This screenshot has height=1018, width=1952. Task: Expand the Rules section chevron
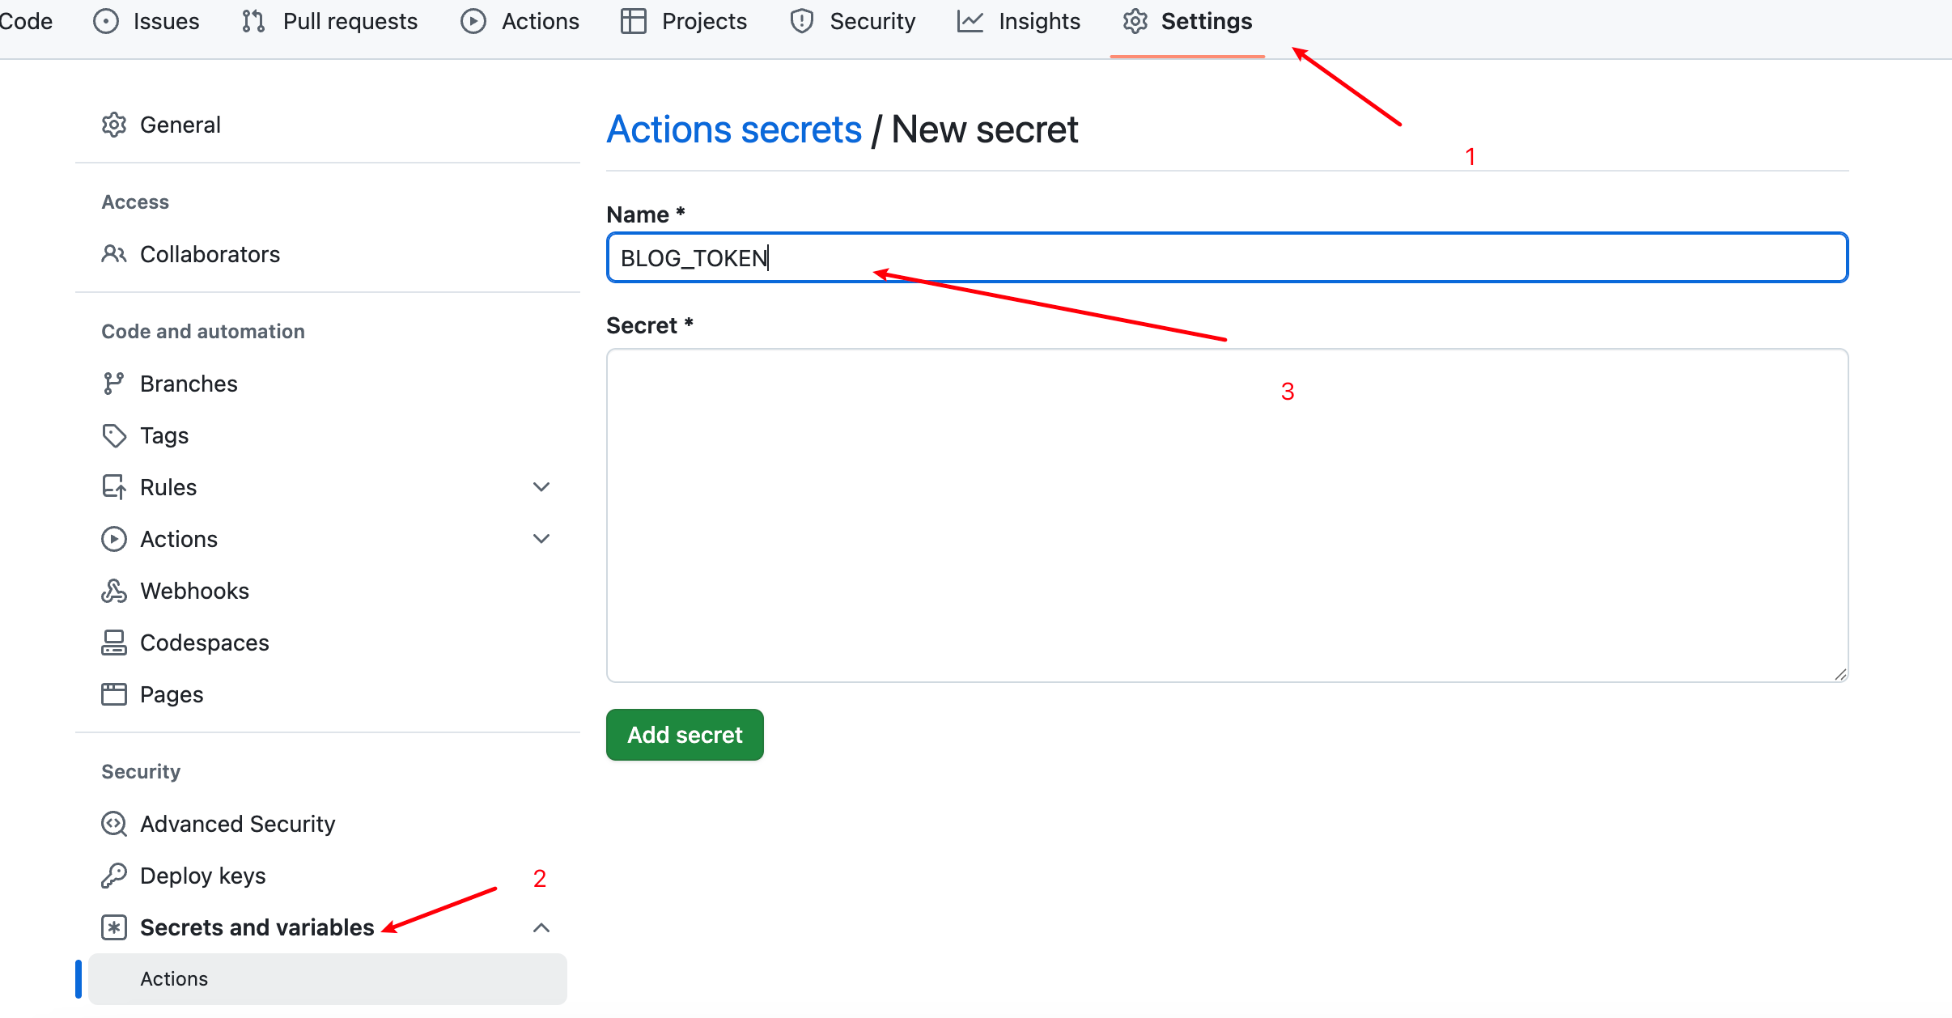pyautogui.click(x=541, y=487)
